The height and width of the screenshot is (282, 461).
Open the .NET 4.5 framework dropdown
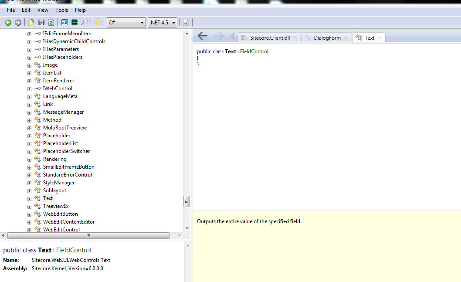pos(163,22)
